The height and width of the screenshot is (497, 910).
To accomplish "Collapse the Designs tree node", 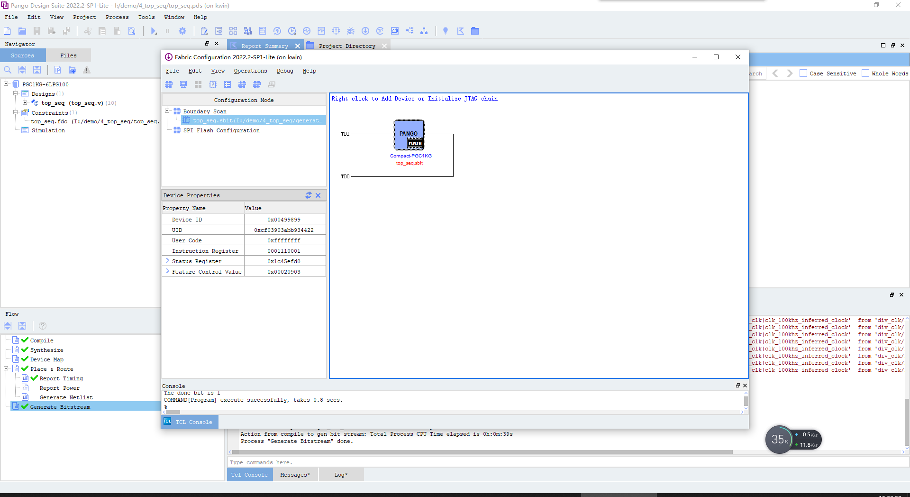I will click(x=15, y=93).
